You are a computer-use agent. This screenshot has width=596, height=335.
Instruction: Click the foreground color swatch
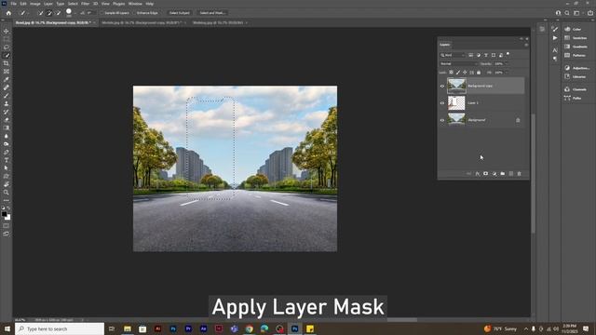tap(4, 214)
